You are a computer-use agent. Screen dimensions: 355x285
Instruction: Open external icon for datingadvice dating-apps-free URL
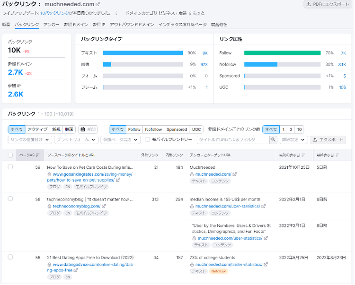pos(76,270)
